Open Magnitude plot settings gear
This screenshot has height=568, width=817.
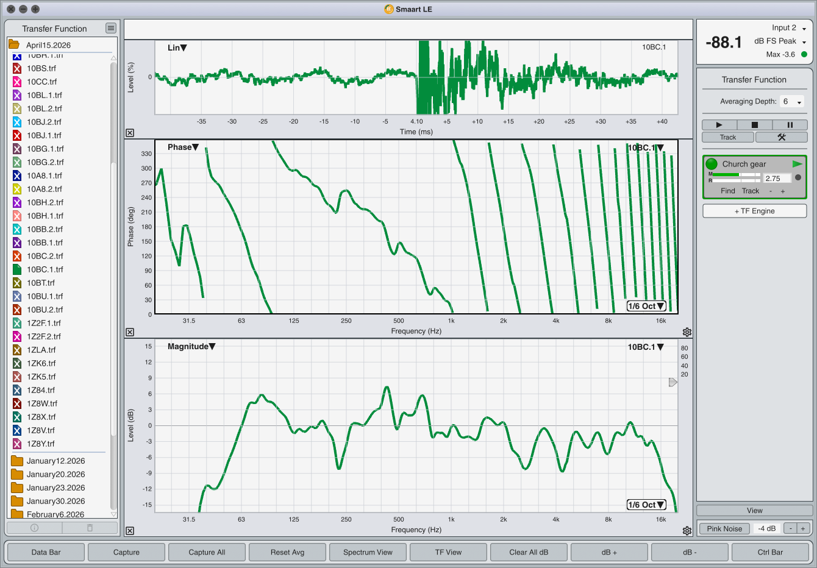tap(687, 531)
